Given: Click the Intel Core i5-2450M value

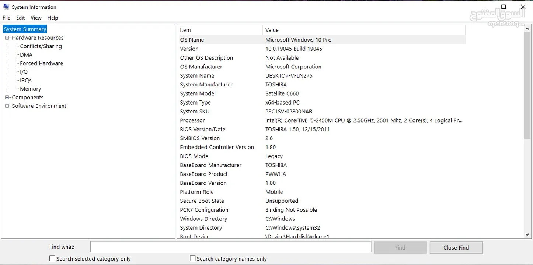Looking at the screenshot, I should [x=364, y=120].
